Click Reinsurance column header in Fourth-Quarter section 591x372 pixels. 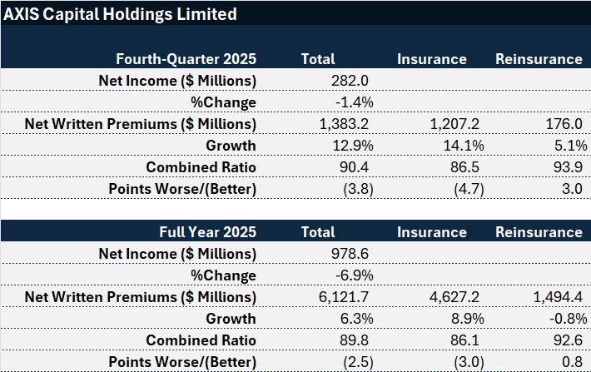(539, 59)
